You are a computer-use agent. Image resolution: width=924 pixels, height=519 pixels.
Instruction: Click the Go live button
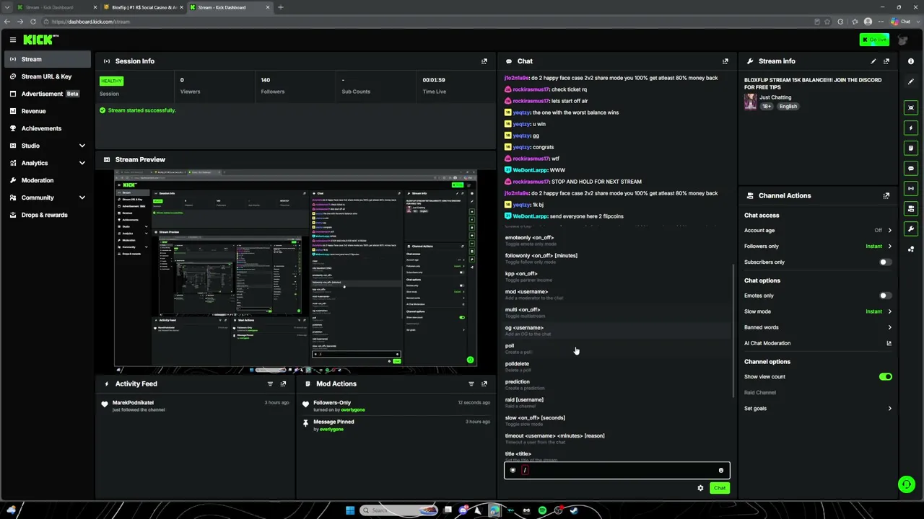(874, 40)
